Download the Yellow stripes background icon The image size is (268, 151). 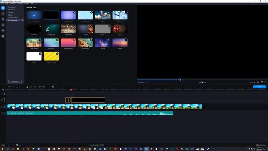coord(57,54)
